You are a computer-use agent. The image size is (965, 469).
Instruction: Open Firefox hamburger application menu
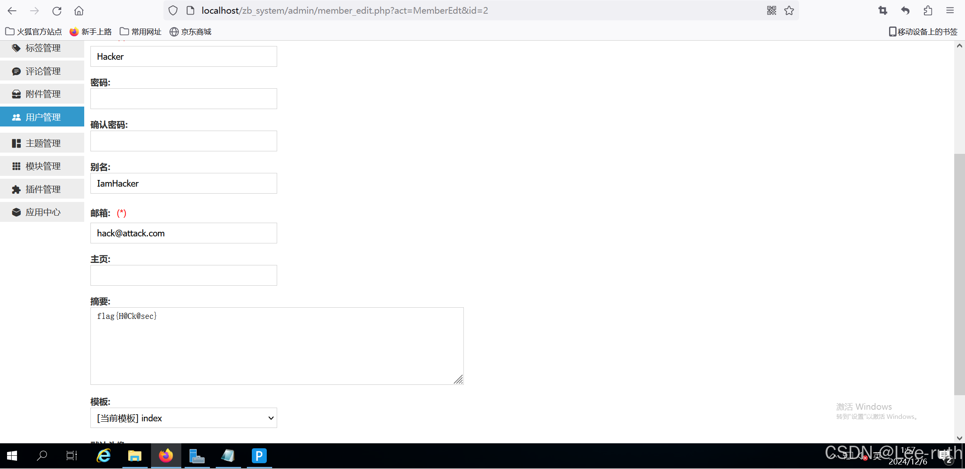coord(950,11)
